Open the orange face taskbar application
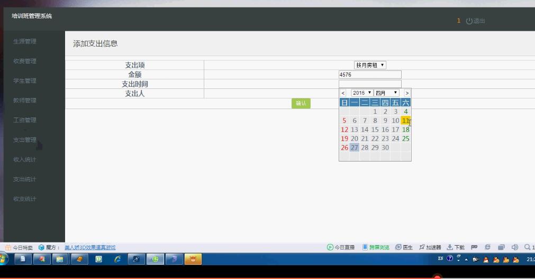 coord(193,259)
